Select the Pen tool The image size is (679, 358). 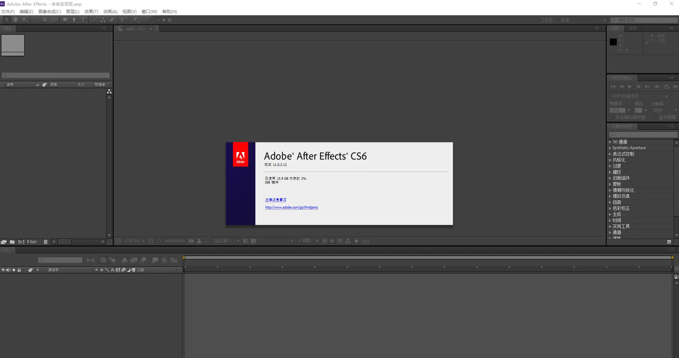coord(74,20)
